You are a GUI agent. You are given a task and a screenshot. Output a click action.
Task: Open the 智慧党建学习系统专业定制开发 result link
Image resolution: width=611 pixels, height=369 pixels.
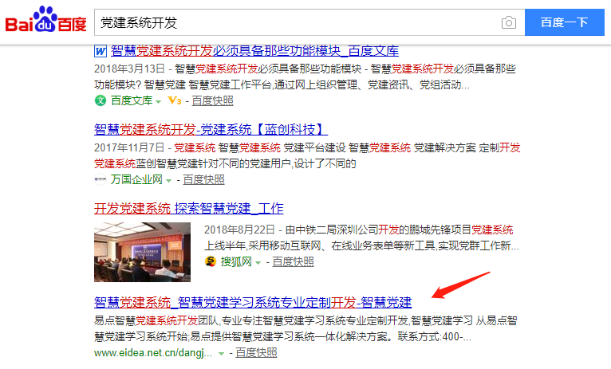pos(253,302)
